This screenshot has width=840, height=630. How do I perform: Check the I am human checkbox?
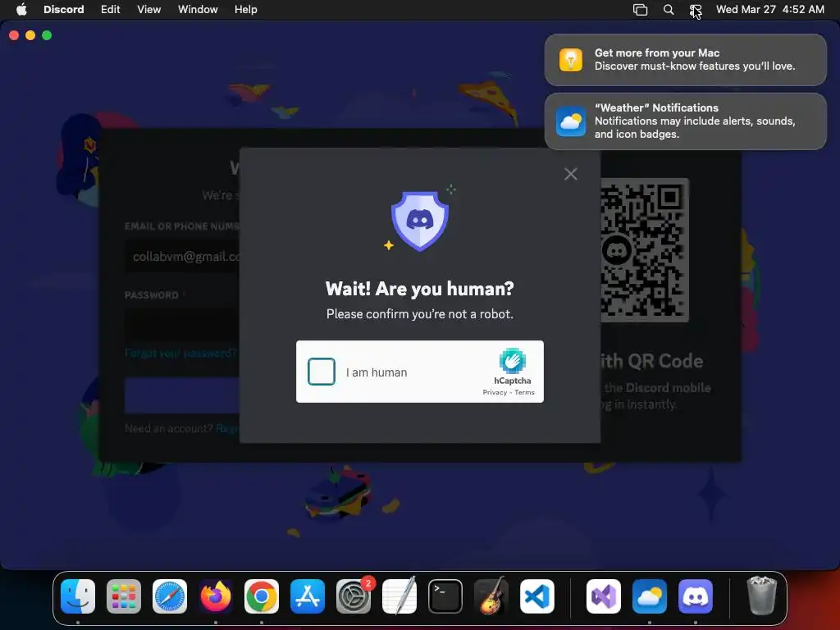[322, 372]
